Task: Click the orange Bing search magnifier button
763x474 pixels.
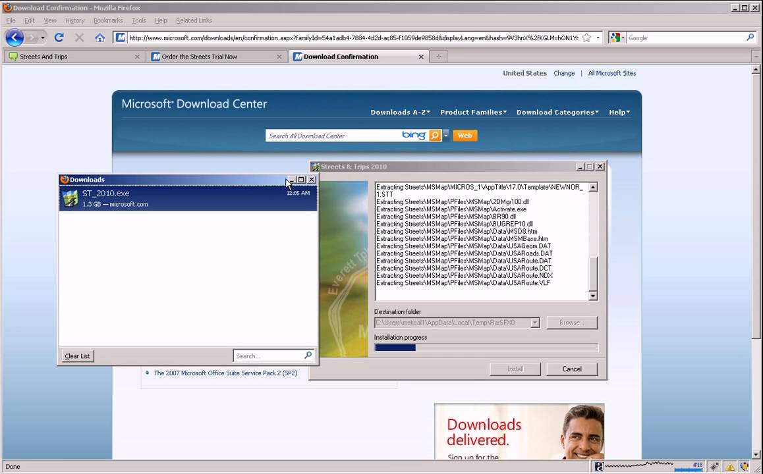Action: click(x=435, y=135)
